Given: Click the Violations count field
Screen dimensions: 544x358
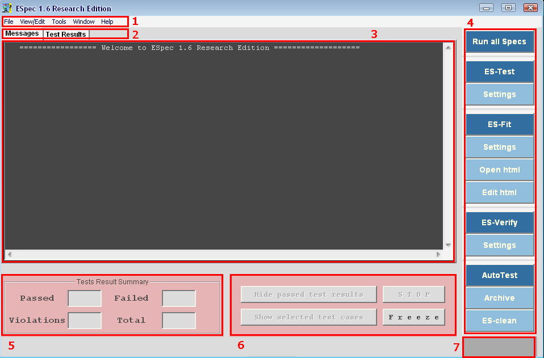Looking at the screenshot, I should coord(85,321).
